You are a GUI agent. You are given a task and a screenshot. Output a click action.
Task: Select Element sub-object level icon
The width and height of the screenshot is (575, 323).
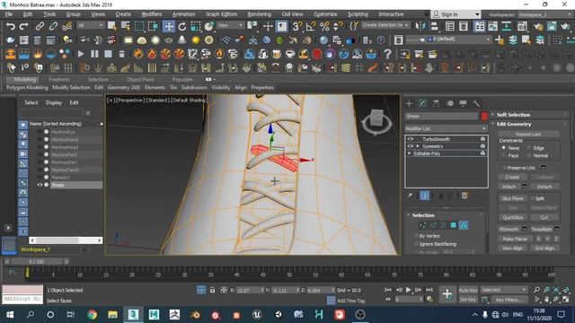[x=464, y=225]
